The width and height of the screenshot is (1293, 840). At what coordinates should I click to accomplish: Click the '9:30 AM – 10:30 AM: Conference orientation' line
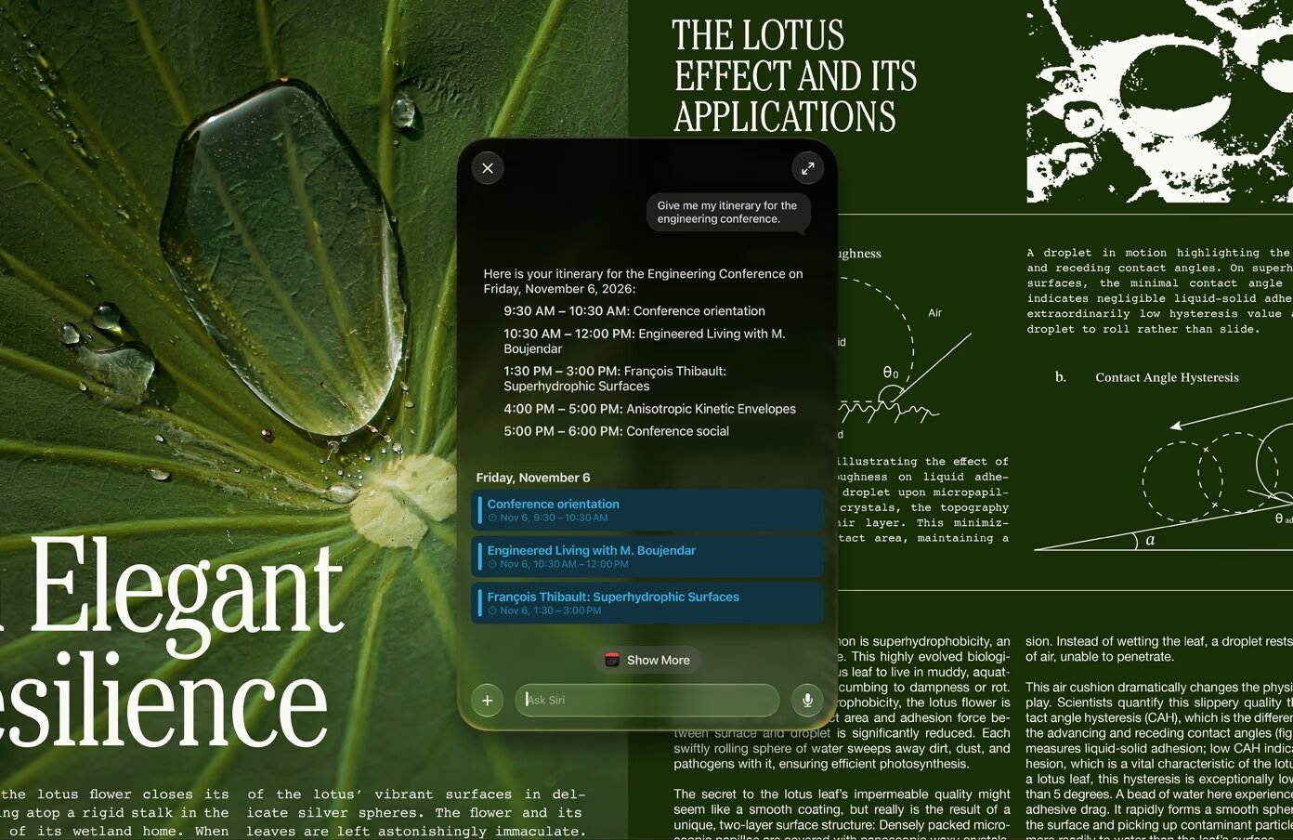tap(634, 311)
